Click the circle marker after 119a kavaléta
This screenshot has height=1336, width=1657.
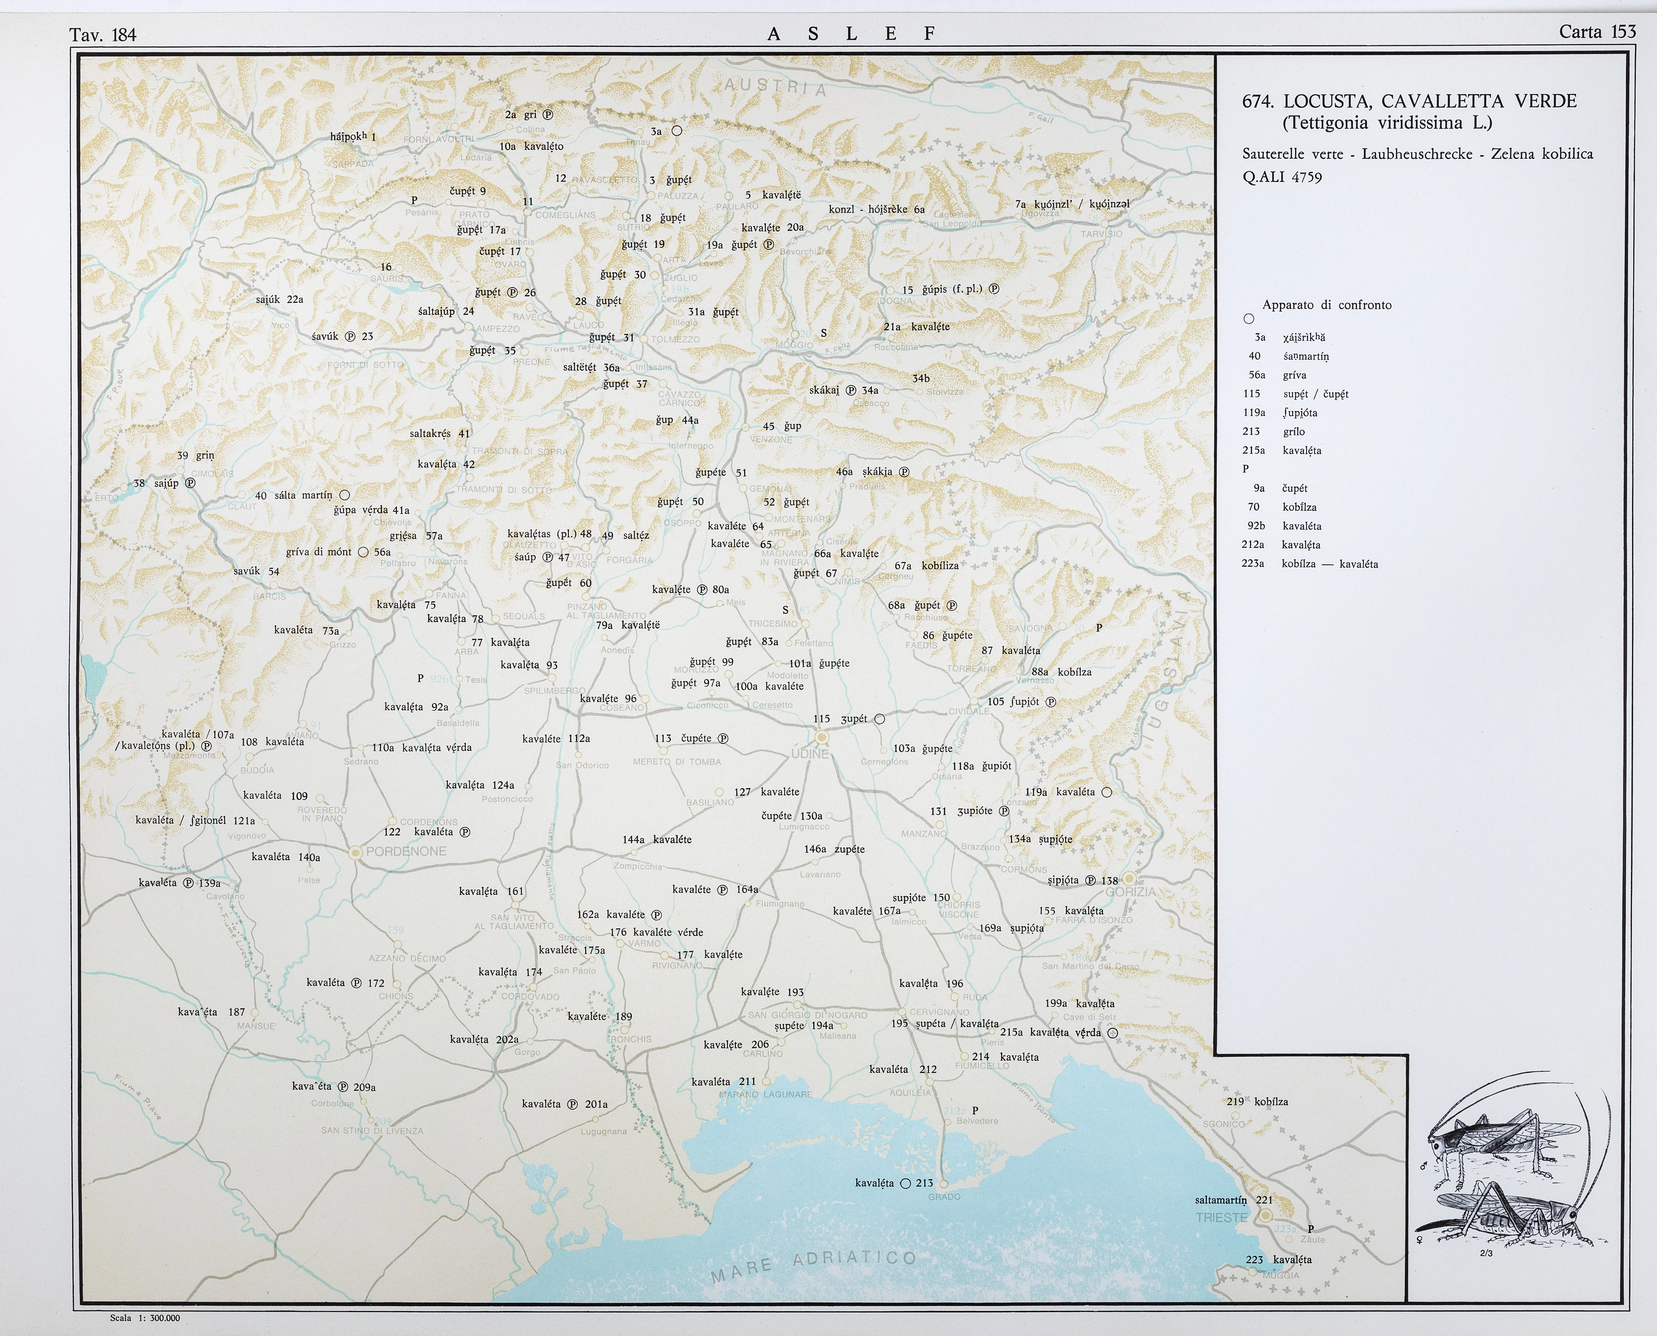tap(1107, 792)
